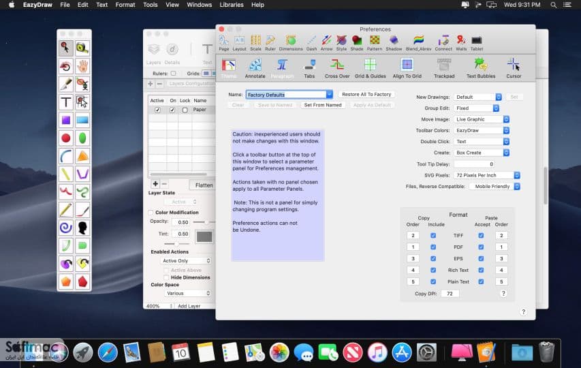Select the Text tool in the tool palette
The height and width of the screenshot is (368, 581).
pyautogui.click(x=66, y=102)
